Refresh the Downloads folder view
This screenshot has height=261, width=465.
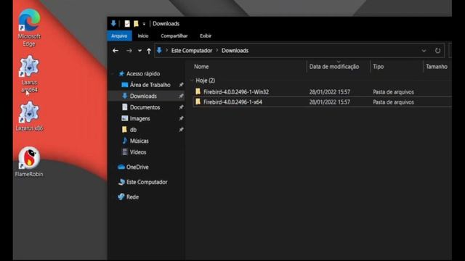(x=437, y=51)
